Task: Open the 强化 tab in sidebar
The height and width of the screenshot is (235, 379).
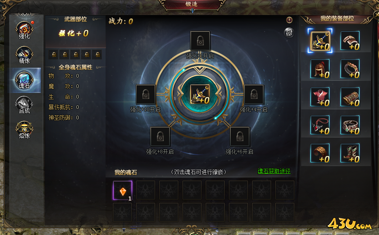Action: pos(25,30)
